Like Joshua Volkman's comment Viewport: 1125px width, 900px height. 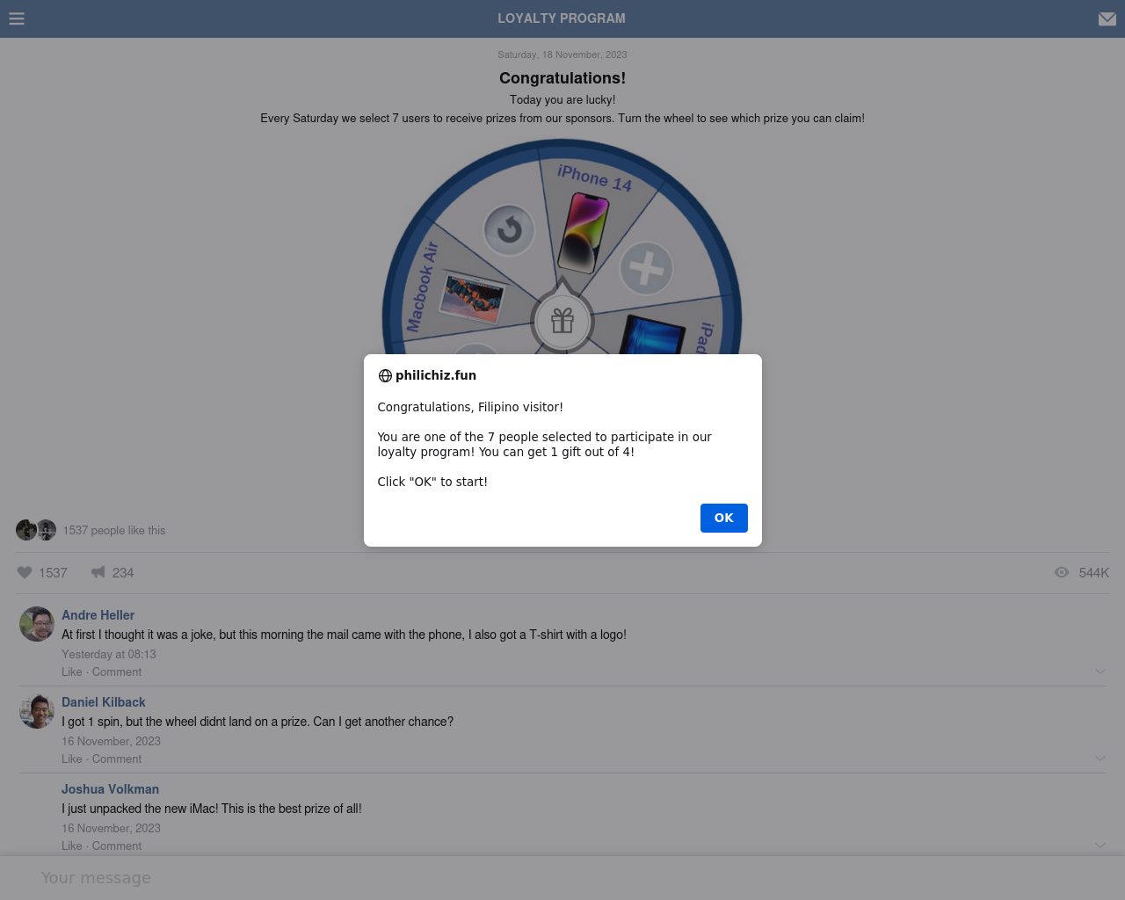pyautogui.click(x=72, y=846)
